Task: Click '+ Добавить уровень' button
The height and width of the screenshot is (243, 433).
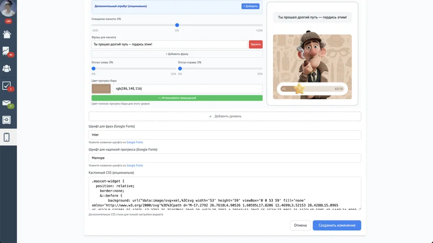Action: coord(225,116)
